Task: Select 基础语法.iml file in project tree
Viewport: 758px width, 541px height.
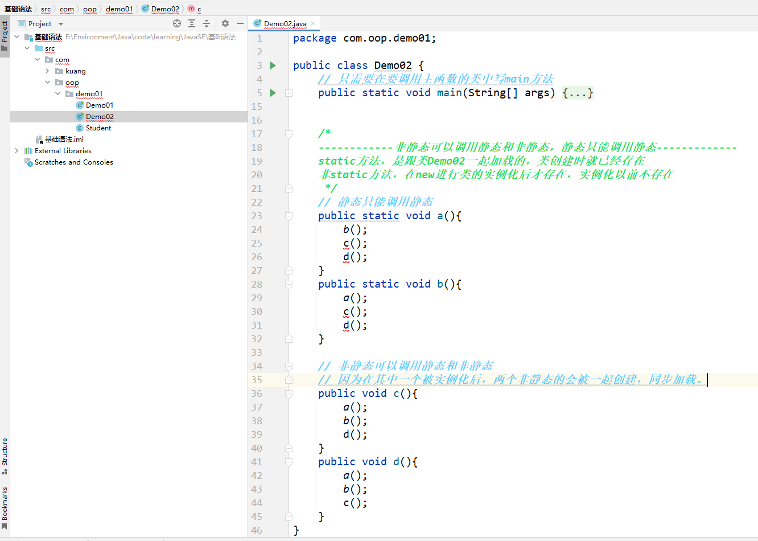Action: [x=59, y=140]
